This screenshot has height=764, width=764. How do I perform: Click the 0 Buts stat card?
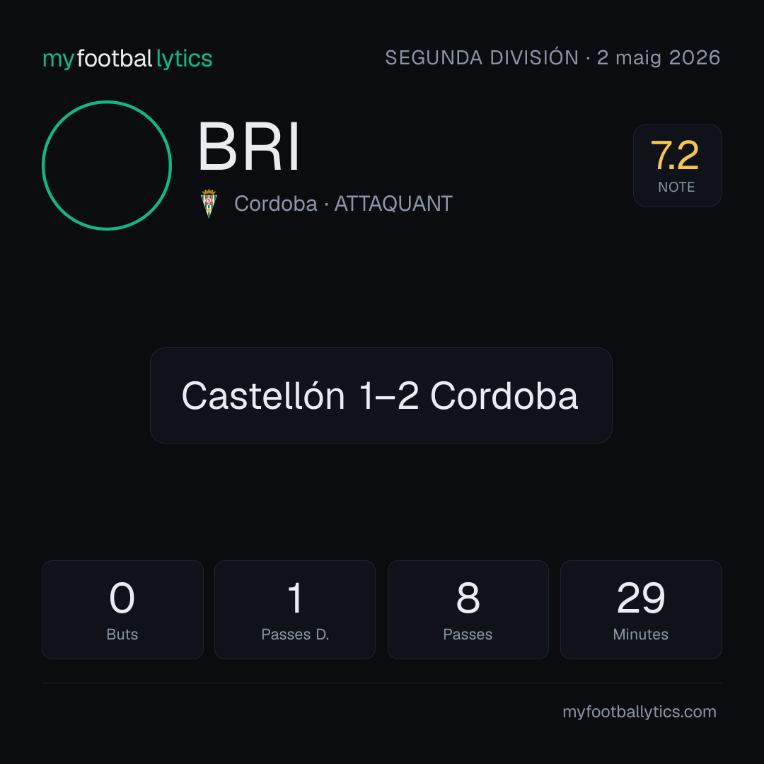122,610
